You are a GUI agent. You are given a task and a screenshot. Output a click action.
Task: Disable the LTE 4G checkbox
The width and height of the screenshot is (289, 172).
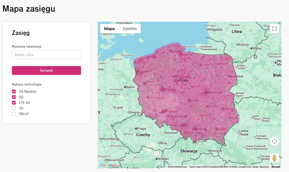[14, 103]
